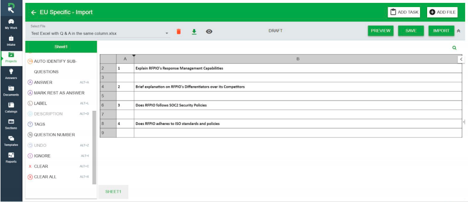Choose Auto Identify Sub-Questions option
This screenshot has width=468, height=202.
[x=55, y=66]
